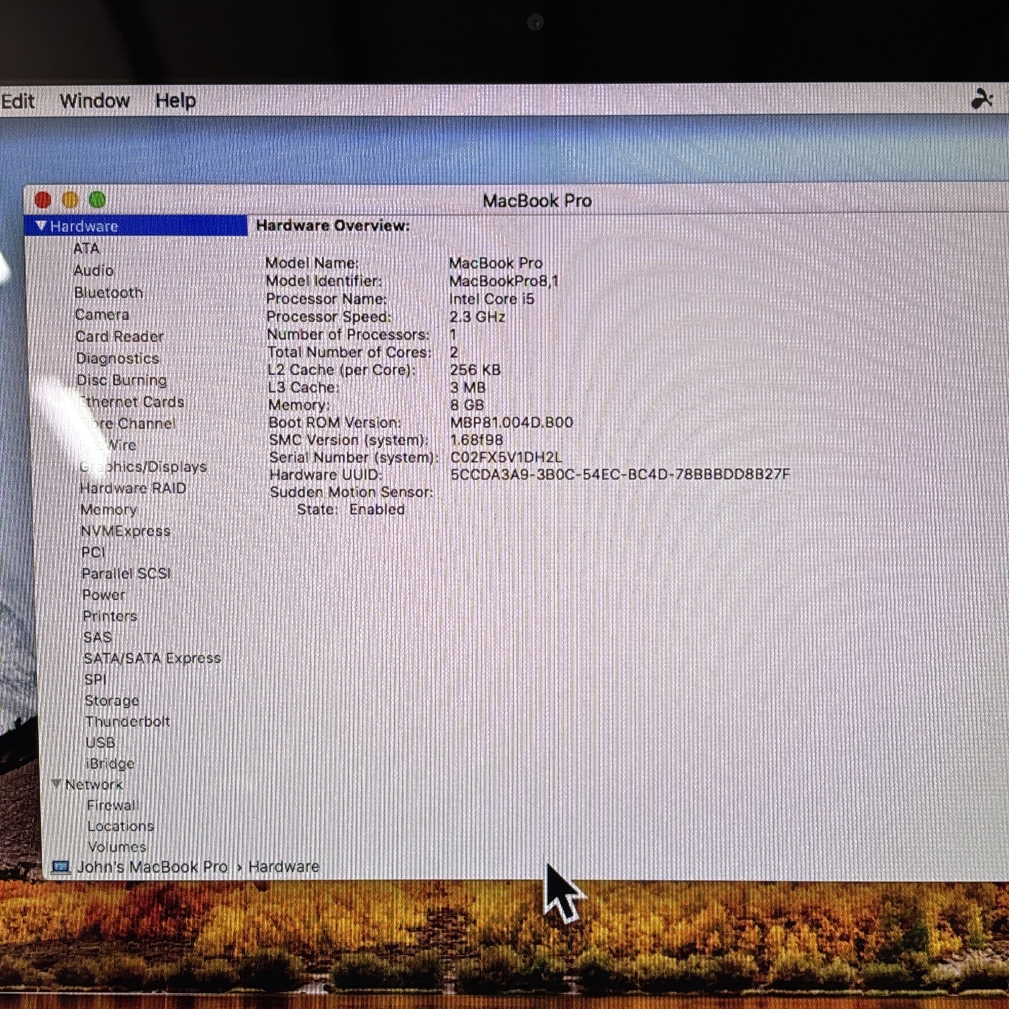Viewport: 1009px width, 1009px height.
Task: Minimize the MacBook Pro window
Action: (x=70, y=201)
